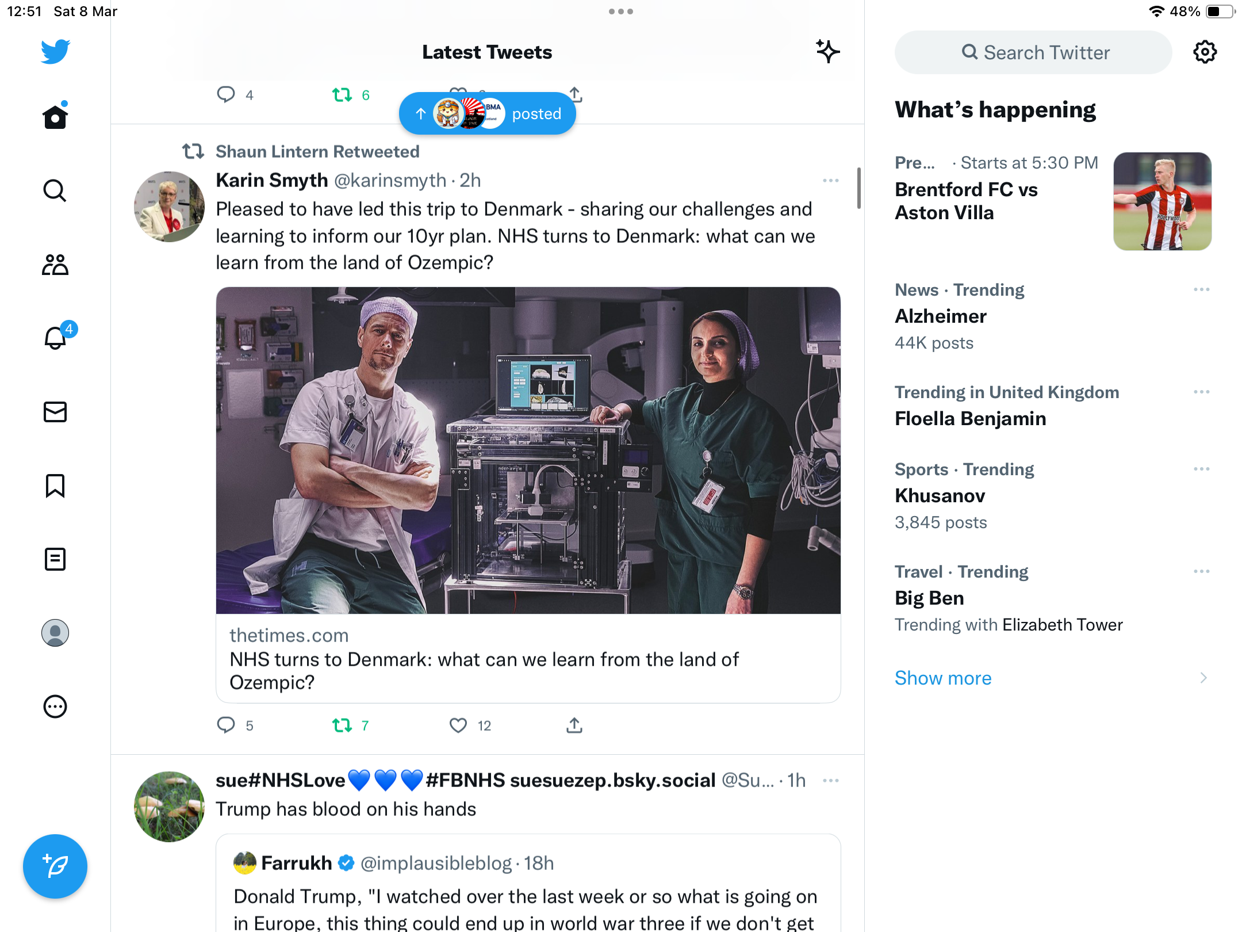Open the @karinsmyth handle

point(390,180)
